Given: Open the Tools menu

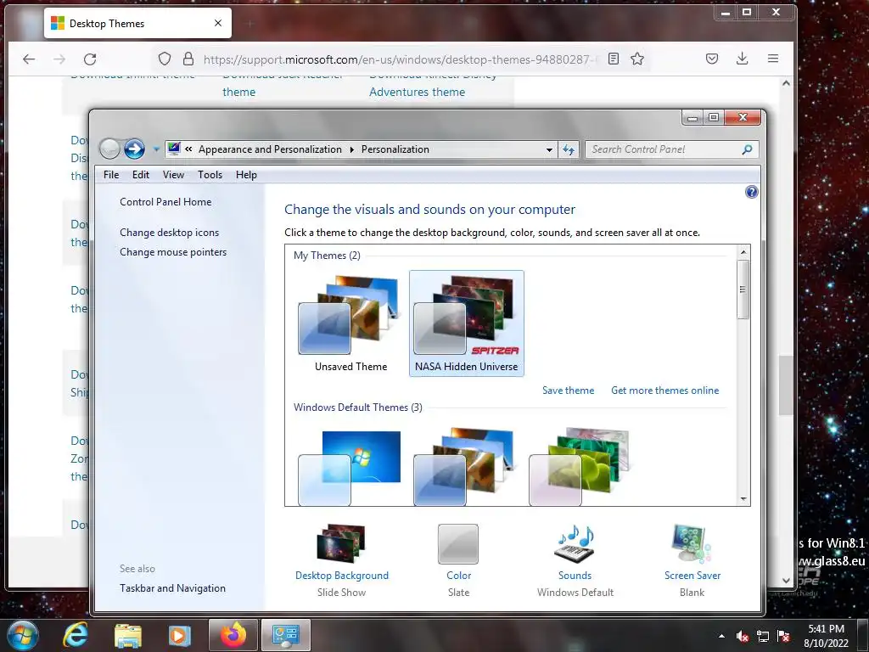Looking at the screenshot, I should tap(210, 175).
